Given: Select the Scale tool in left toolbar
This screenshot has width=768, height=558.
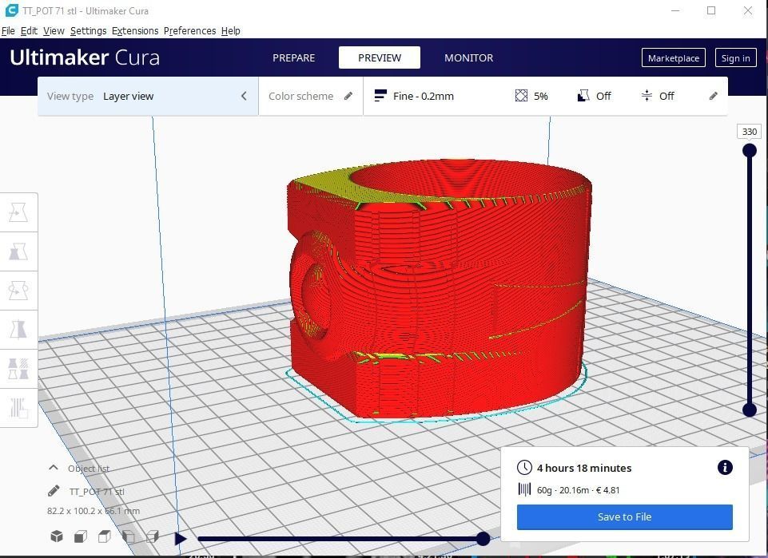Looking at the screenshot, I should (x=18, y=251).
